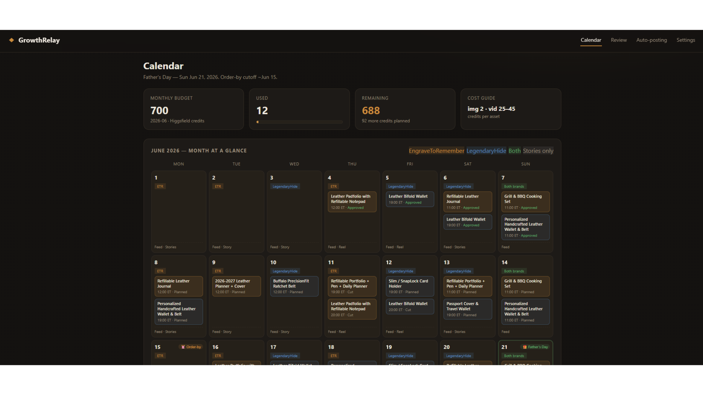Open Leather Bifold Wallet post on June 6
This screenshot has height=395, width=703.
(x=468, y=222)
